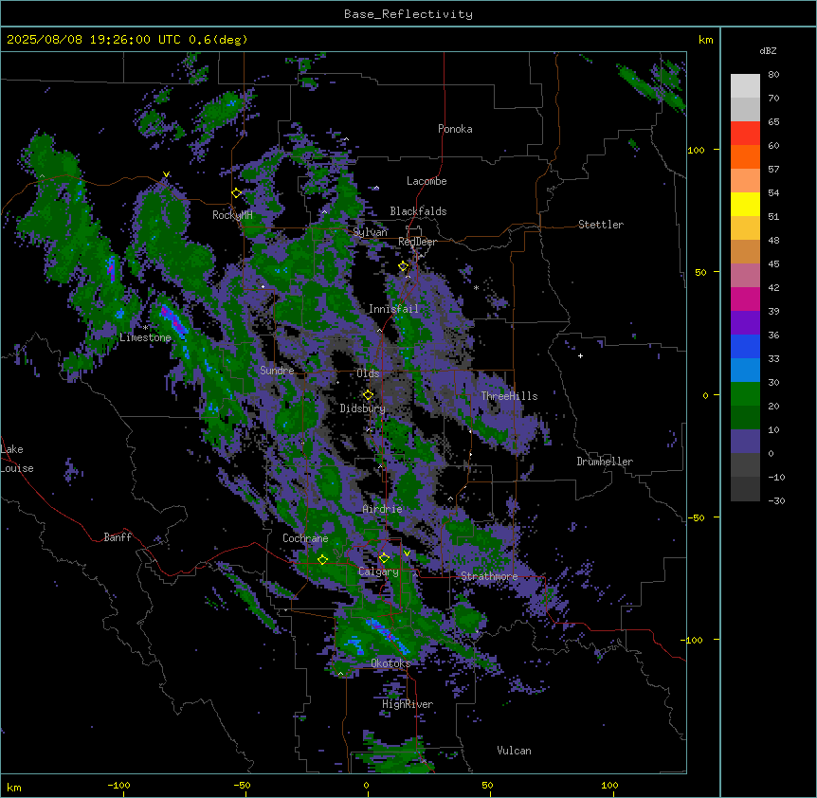This screenshot has width=817, height=798.
Task: Click the yellow diamond marker below RedDeer
Action: click(x=404, y=266)
